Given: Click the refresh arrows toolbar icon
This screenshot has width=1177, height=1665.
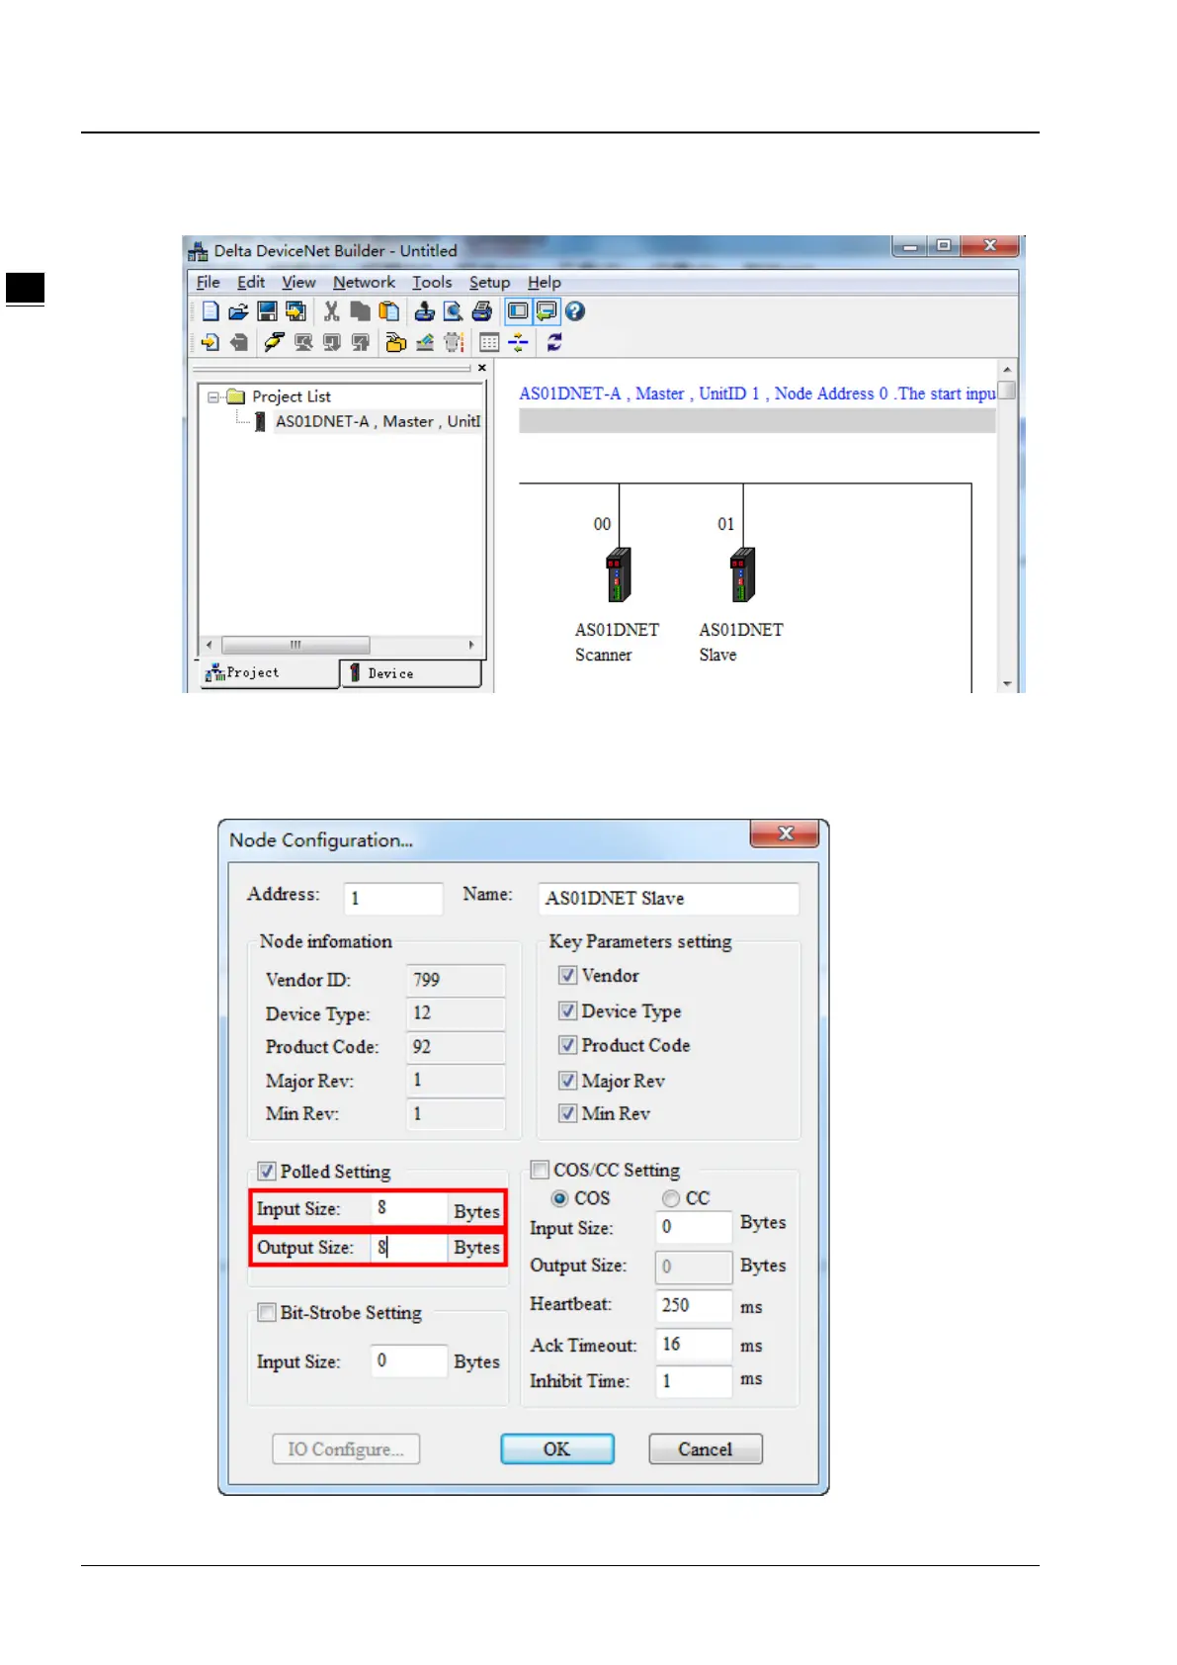Looking at the screenshot, I should (x=554, y=342).
